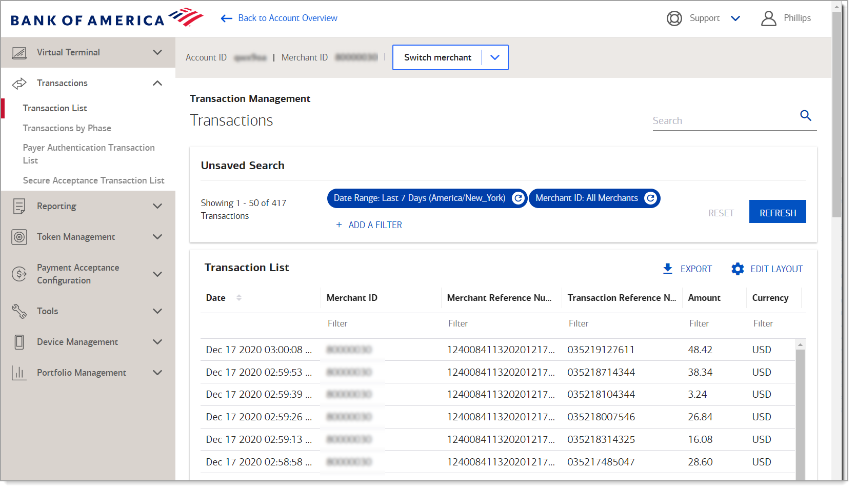The image size is (856, 489).
Task: Click the back arrow icon beside Account Overview
Action: pyautogui.click(x=227, y=18)
